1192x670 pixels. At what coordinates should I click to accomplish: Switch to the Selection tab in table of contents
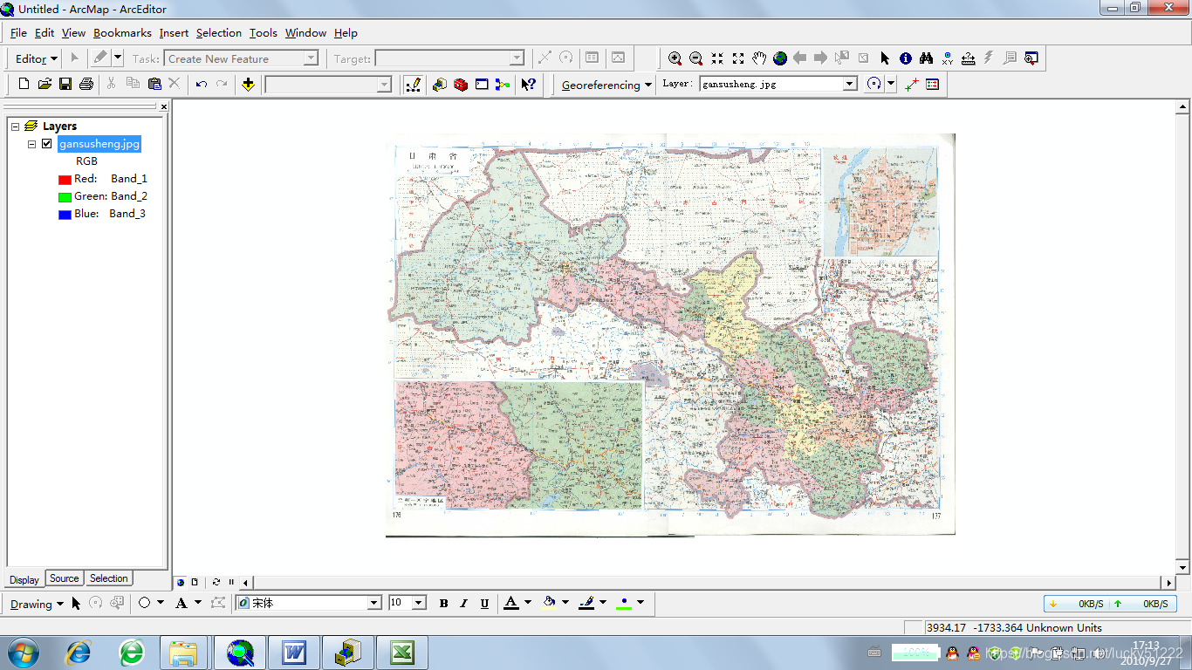click(109, 578)
